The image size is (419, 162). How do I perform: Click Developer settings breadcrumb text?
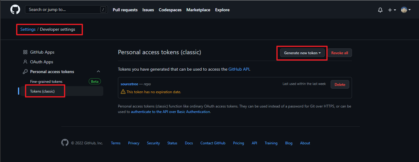pos(57,29)
